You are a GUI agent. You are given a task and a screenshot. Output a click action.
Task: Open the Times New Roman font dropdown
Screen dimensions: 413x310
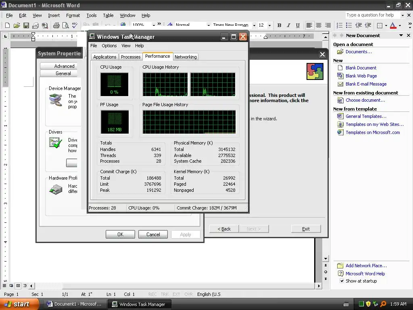254,25
